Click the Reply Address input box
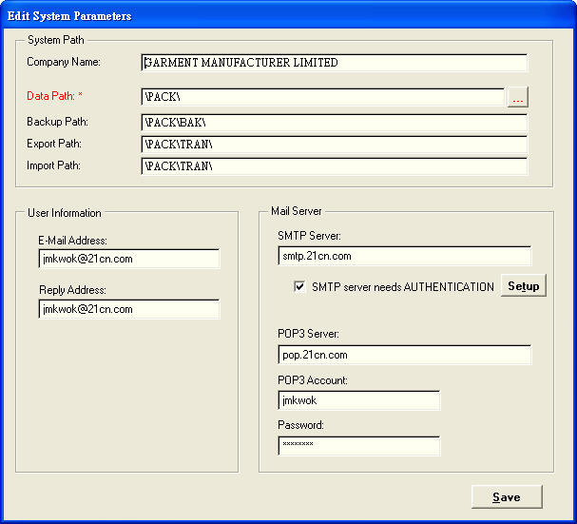577x524 pixels. click(x=128, y=309)
